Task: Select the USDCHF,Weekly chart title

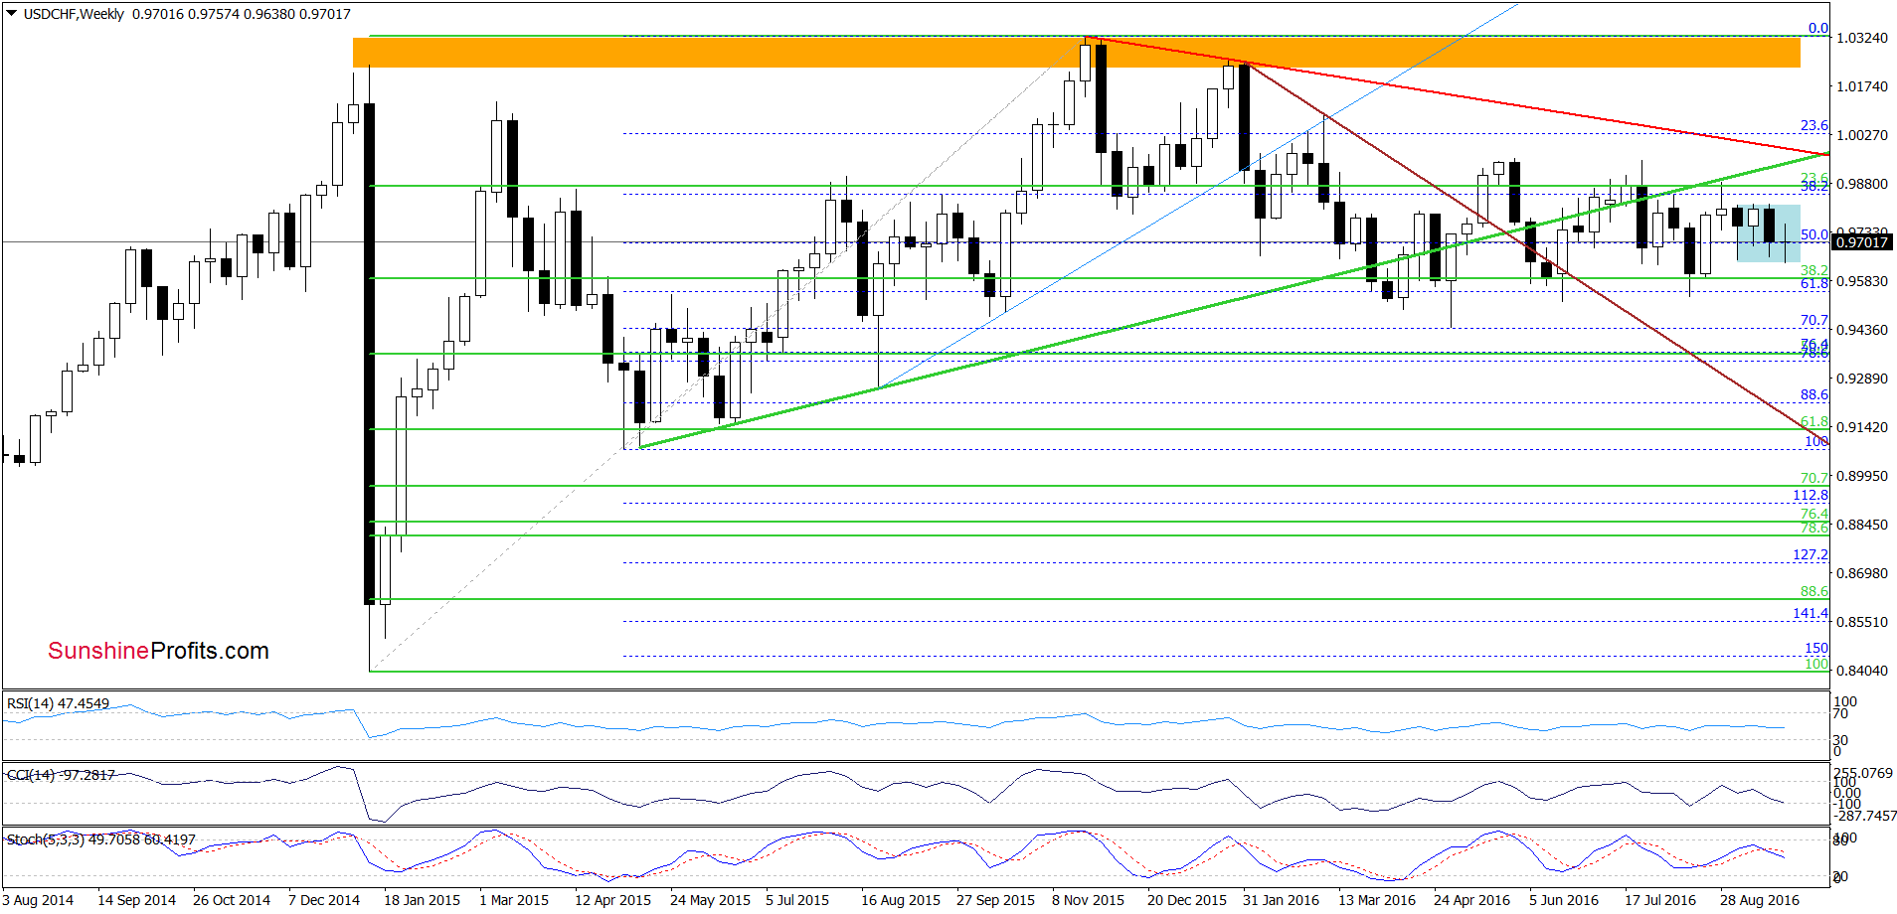Action: pos(74,14)
